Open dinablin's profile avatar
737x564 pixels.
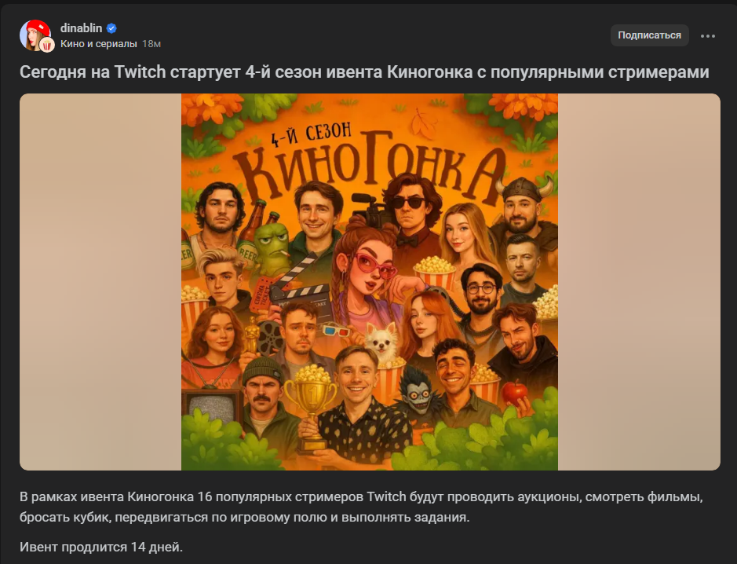(35, 35)
